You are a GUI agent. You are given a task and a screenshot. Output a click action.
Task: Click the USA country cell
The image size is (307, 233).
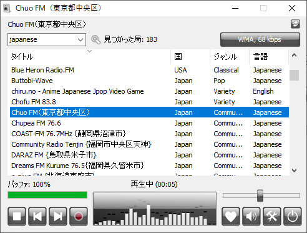(180, 70)
